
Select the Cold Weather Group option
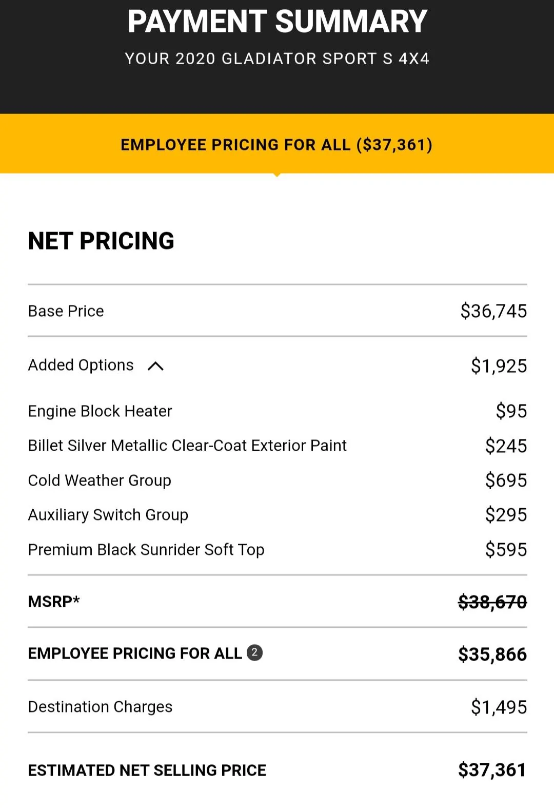[100, 480]
